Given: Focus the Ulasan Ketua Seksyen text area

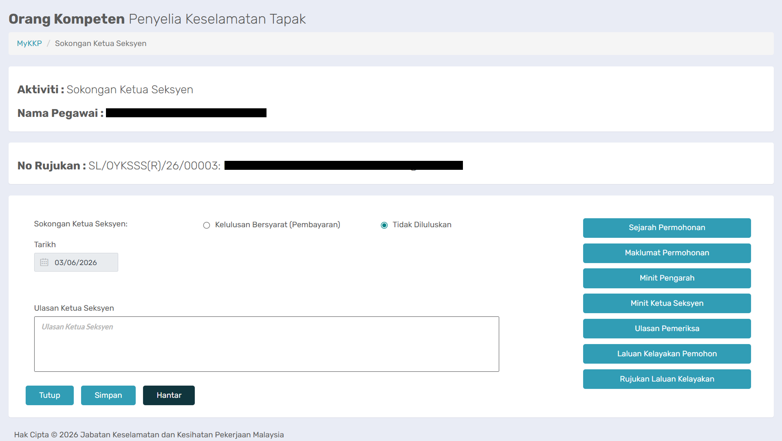Looking at the screenshot, I should (x=267, y=344).
